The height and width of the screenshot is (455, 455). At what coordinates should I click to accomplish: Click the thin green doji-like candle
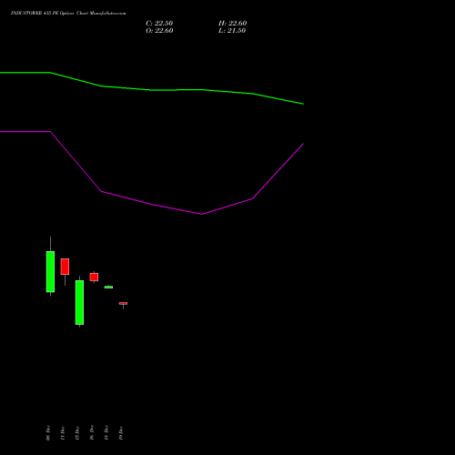click(x=108, y=287)
